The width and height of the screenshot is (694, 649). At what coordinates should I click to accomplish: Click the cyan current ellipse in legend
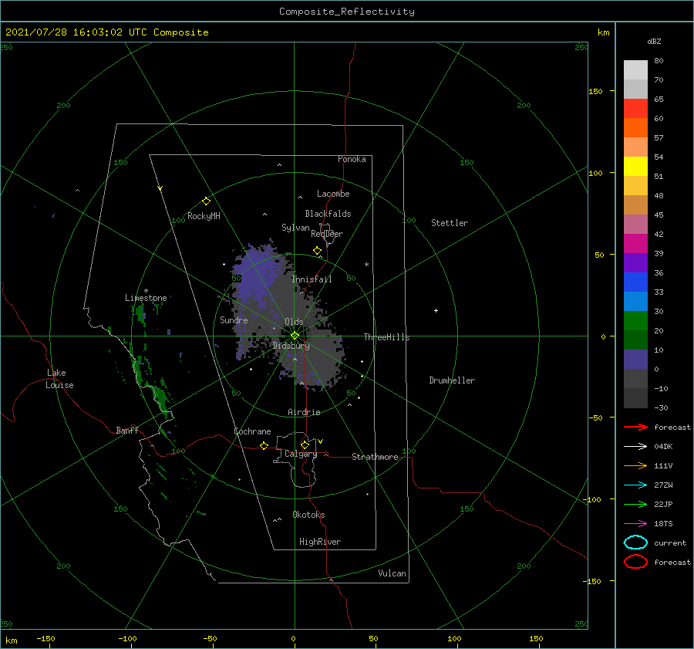[635, 543]
